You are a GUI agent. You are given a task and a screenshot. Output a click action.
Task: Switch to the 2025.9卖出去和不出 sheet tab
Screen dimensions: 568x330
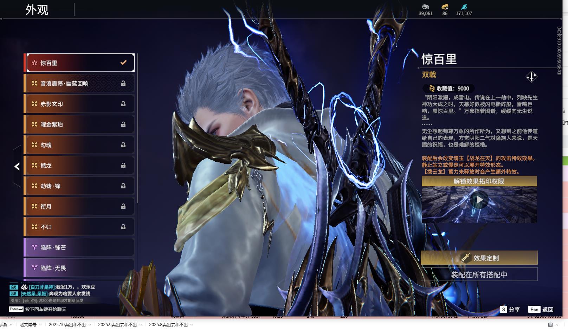[117, 325]
